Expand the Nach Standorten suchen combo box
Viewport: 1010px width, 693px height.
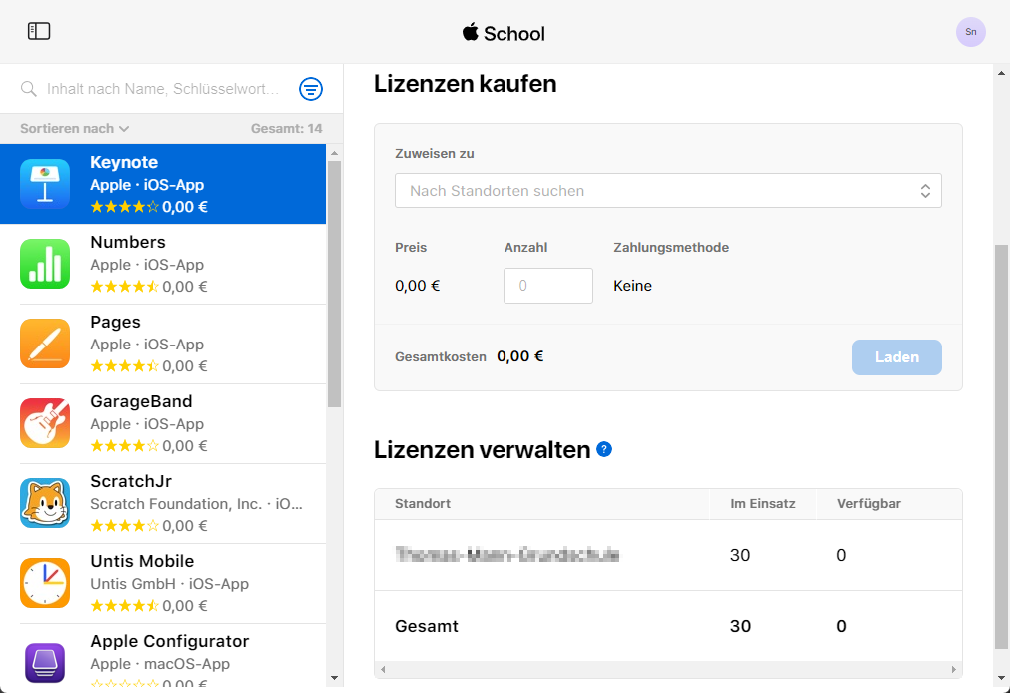click(x=668, y=191)
